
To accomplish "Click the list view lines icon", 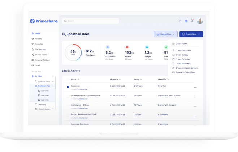I will tap(180, 21).
